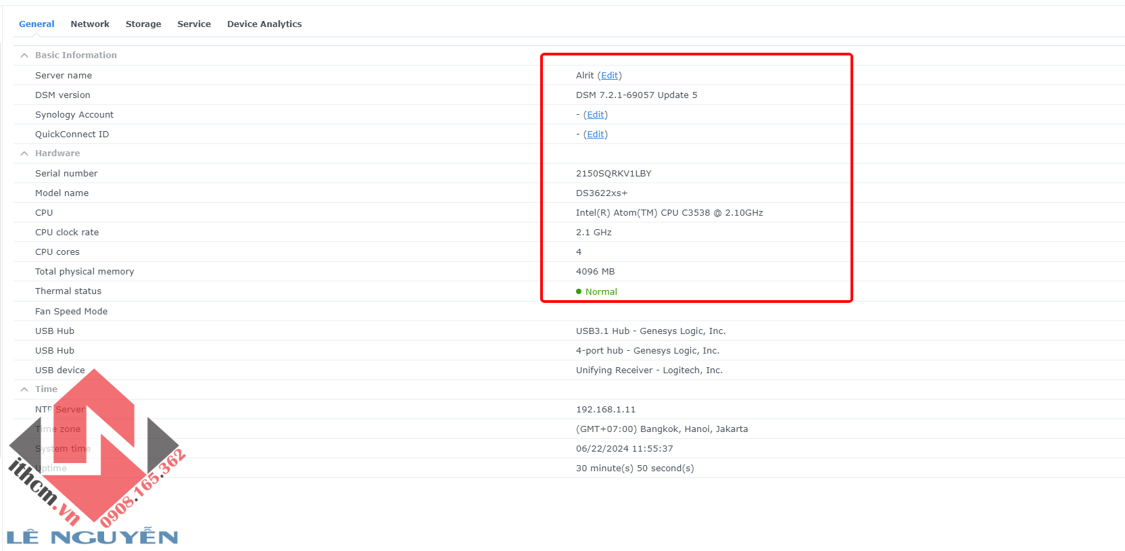Click the QuickConnect ID label
Image resolution: width=1125 pixels, height=551 pixels.
pos(72,135)
